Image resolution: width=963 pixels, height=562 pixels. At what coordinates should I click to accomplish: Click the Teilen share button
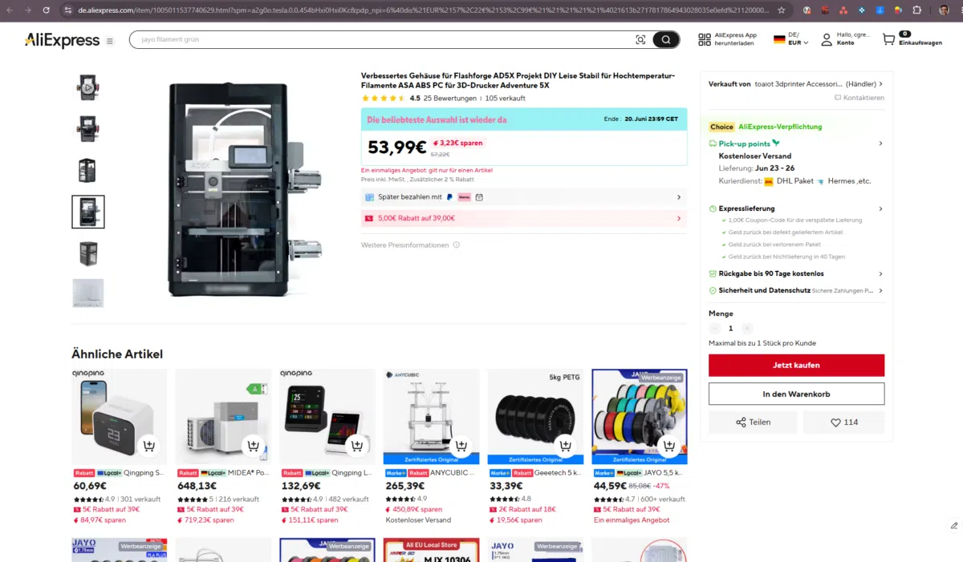pos(753,423)
